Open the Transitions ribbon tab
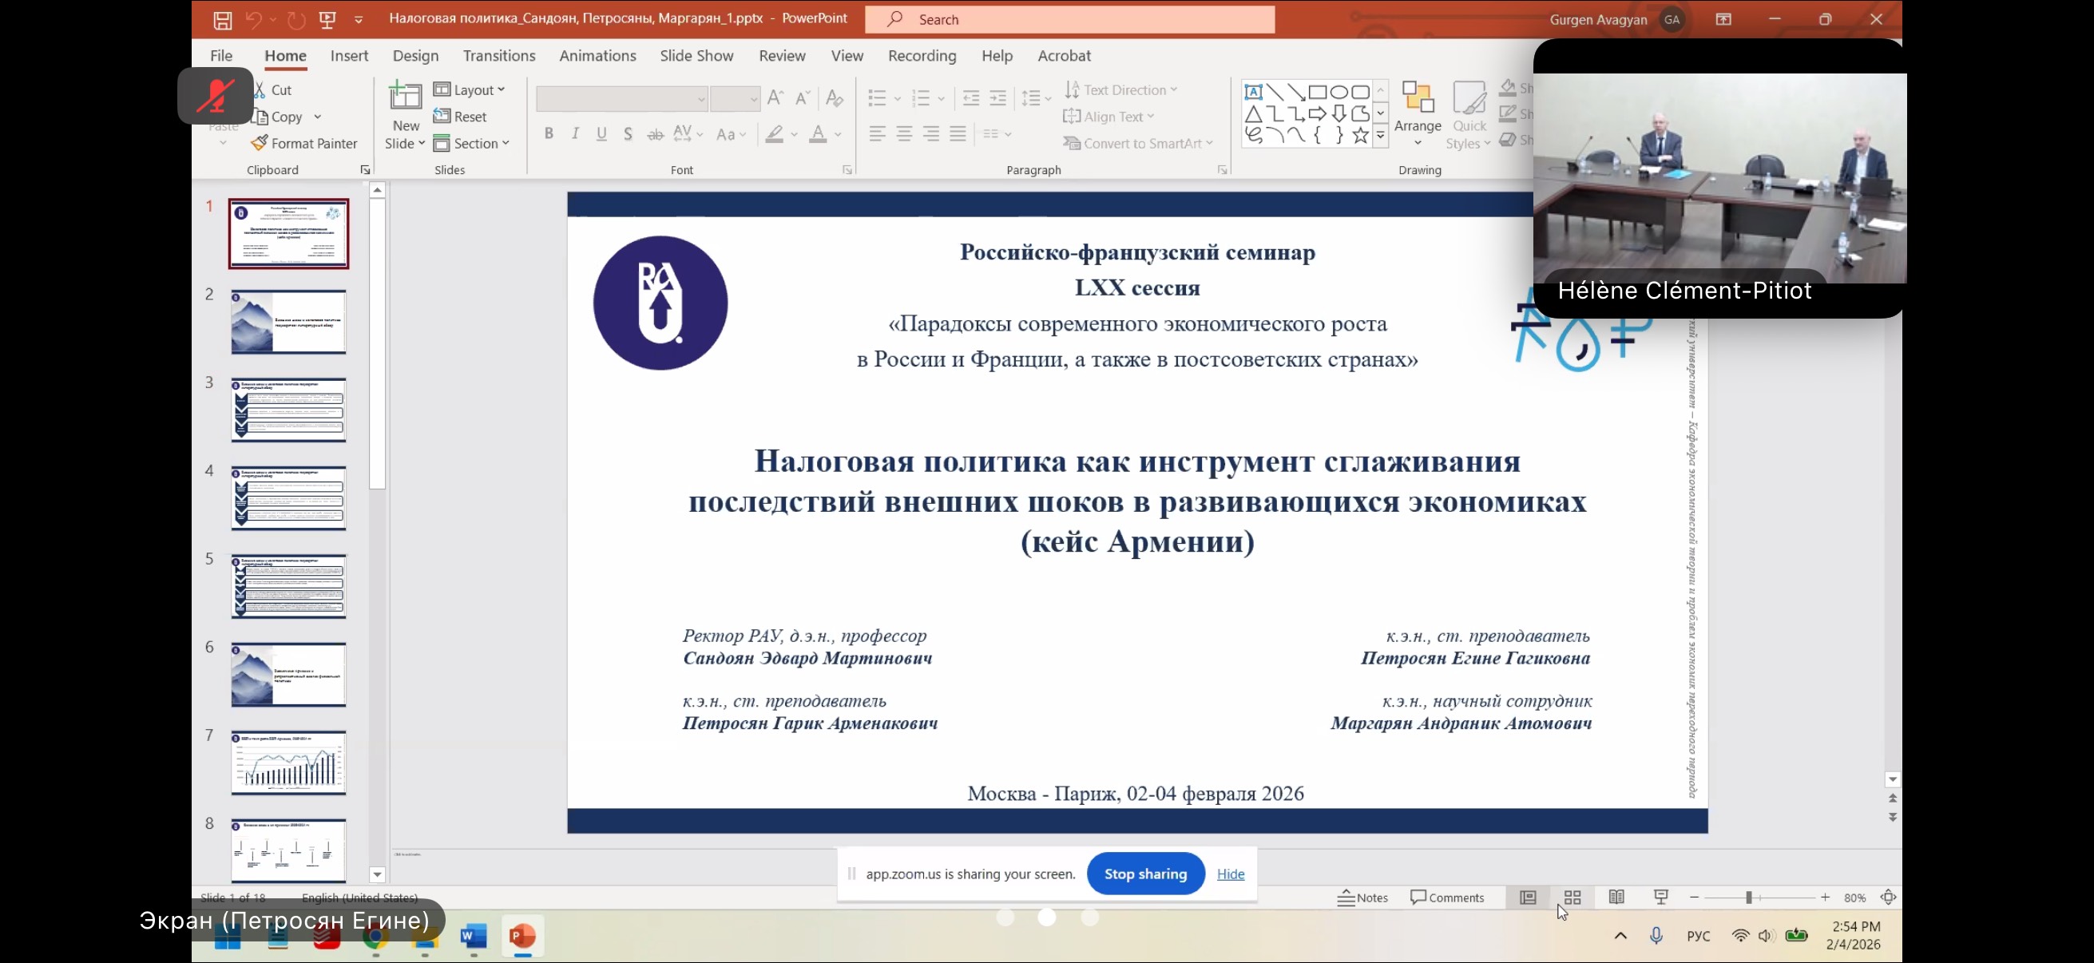The width and height of the screenshot is (2094, 963). [498, 55]
